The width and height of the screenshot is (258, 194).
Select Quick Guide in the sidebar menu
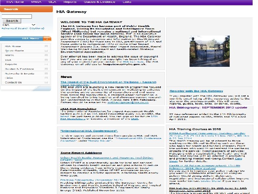tap(14, 51)
